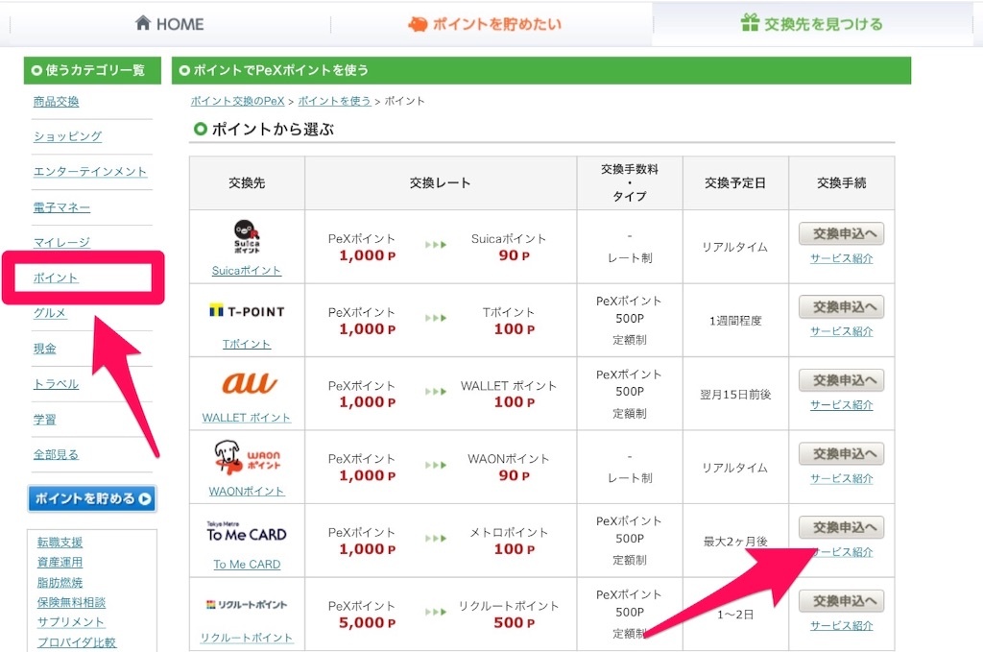Click the blue ポイントを貯める button
The height and width of the screenshot is (652, 983).
pyautogui.click(x=92, y=498)
